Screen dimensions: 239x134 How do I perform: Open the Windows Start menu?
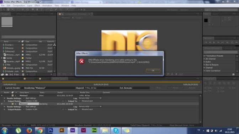tap(4, 131)
